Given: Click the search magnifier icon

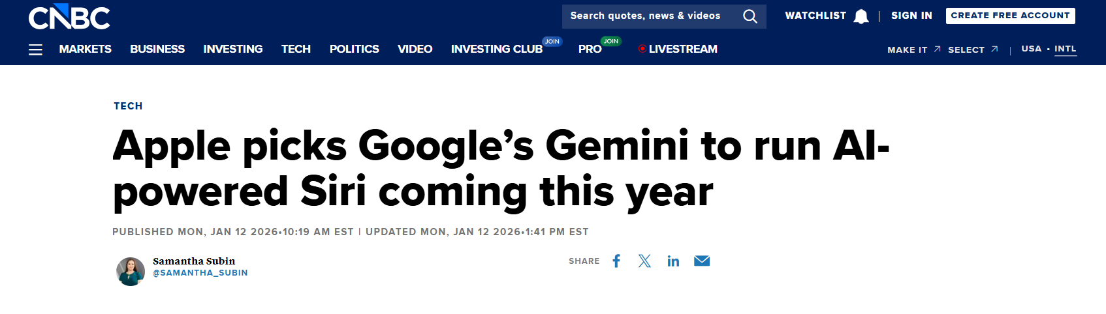Looking at the screenshot, I should [750, 16].
